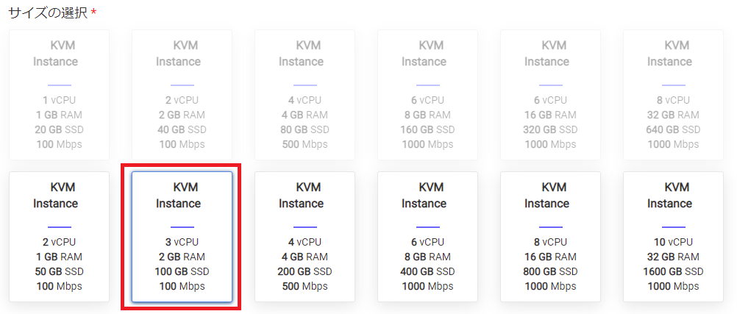Click the 50 GB SSD text
This screenshot has width=737, height=314.
pos(60,271)
